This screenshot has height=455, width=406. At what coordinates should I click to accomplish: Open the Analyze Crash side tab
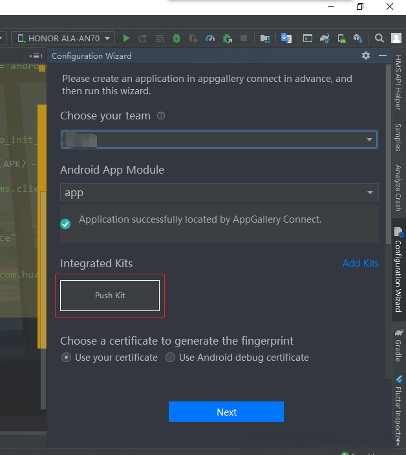[398, 188]
